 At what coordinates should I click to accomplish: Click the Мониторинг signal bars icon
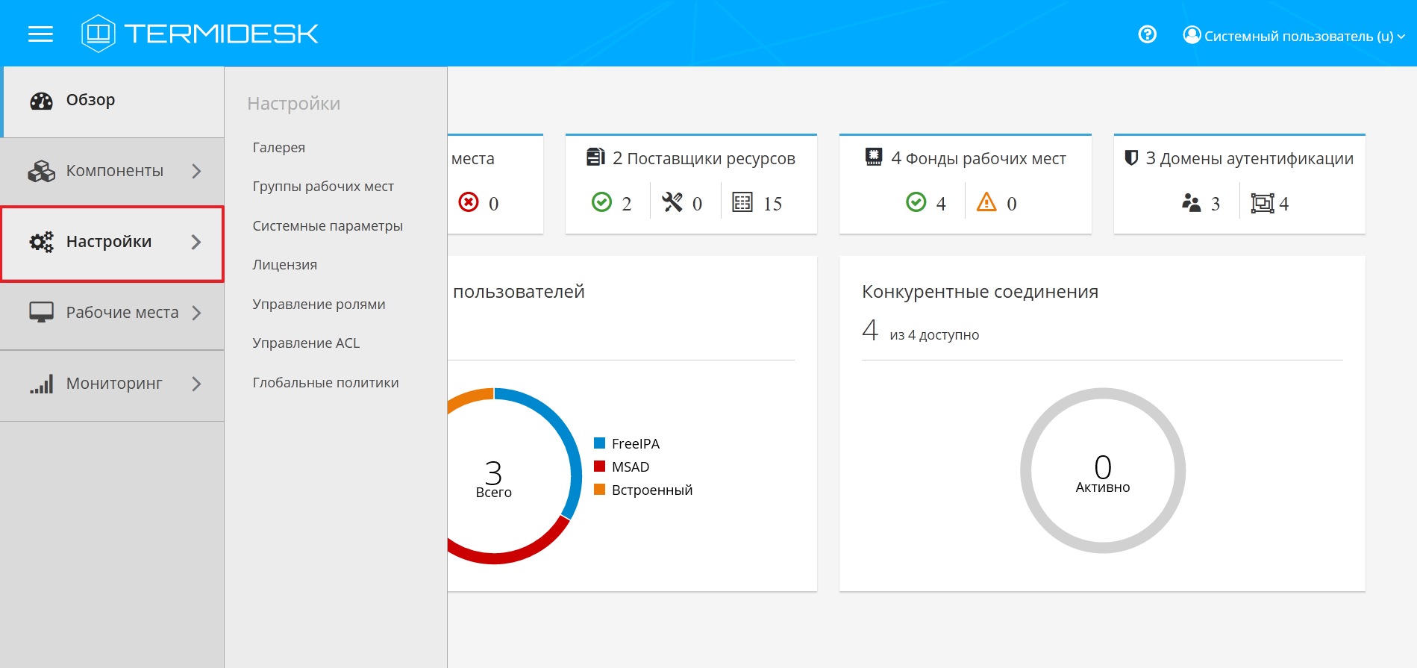[x=42, y=384]
